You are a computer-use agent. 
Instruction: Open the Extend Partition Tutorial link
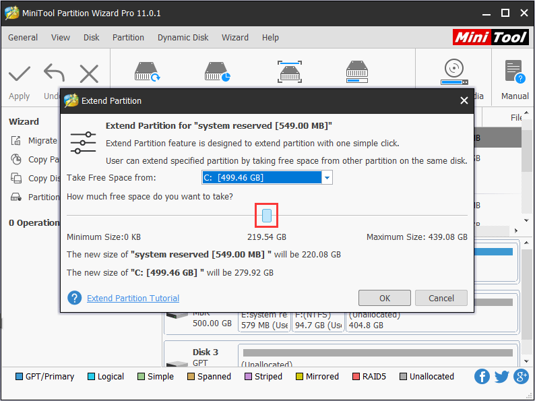point(133,299)
